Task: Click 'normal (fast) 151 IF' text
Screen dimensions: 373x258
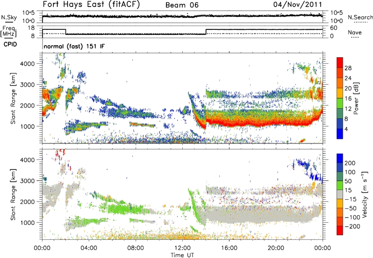Action: tap(74, 46)
